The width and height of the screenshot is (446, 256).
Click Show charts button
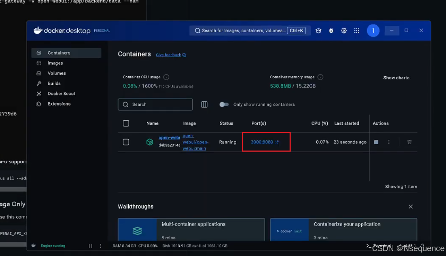(396, 78)
